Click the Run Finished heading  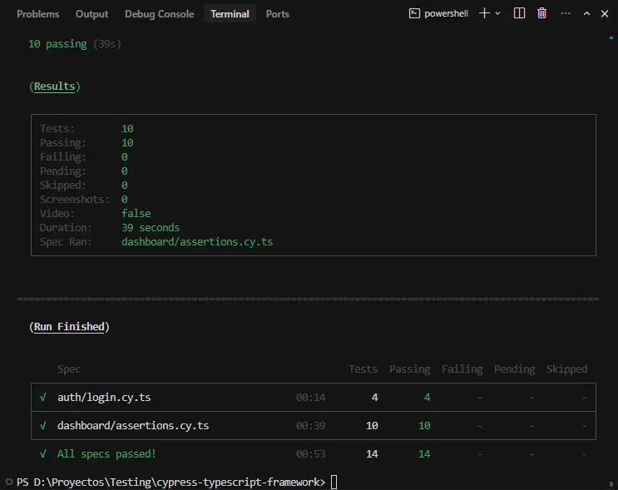69,327
